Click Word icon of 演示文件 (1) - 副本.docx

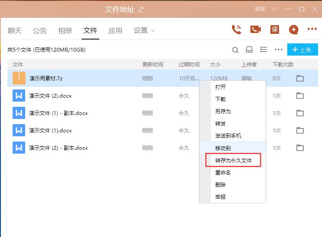pyautogui.click(x=19, y=113)
